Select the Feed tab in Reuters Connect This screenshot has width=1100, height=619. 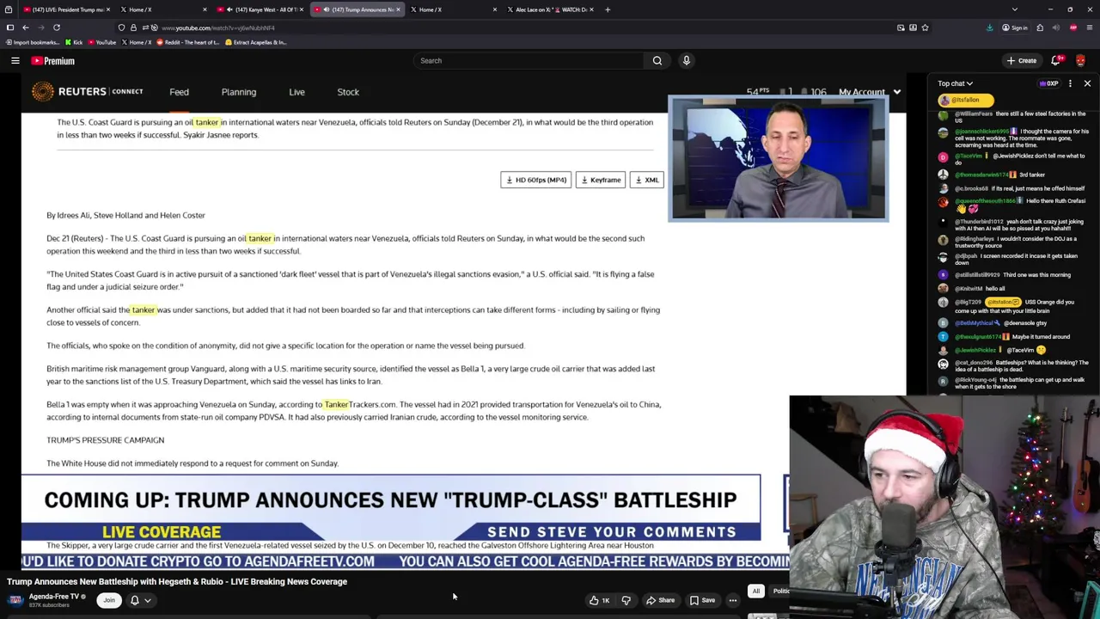coord(179,92)
